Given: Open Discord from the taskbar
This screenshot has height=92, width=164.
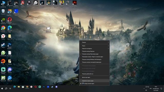Looking at the screenshot, I should [56, 87].
